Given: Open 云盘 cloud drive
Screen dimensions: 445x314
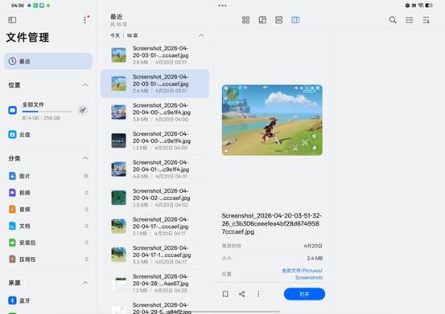Looking at the screenshot, I should tap(48, 134).
